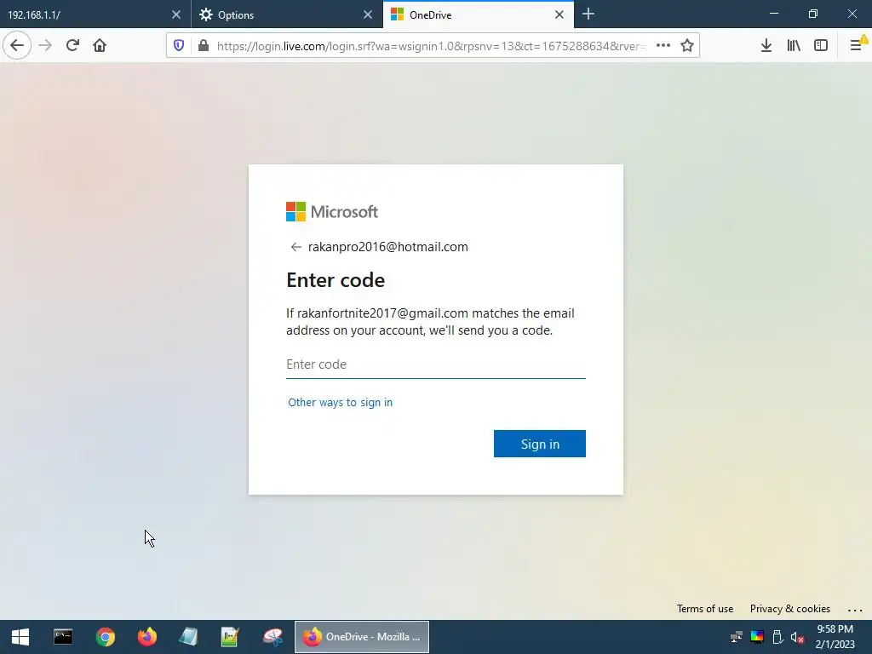Open the Library bookshelf icon
The image size is (872, 654).
[794, 46]
